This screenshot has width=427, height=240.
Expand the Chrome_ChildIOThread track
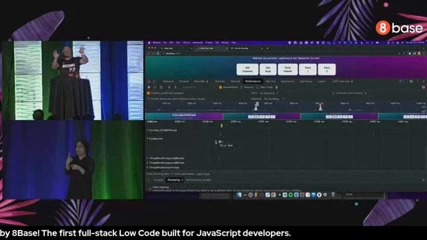point(147,131)
